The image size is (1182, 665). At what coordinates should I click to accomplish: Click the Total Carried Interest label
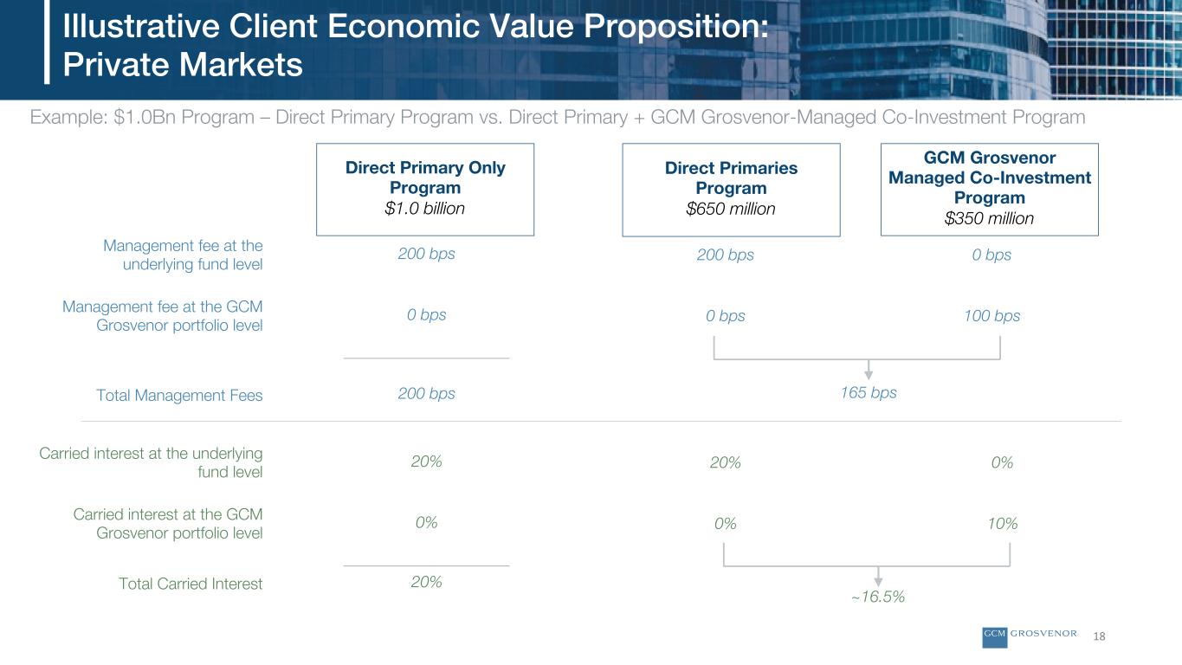(191, 584)
